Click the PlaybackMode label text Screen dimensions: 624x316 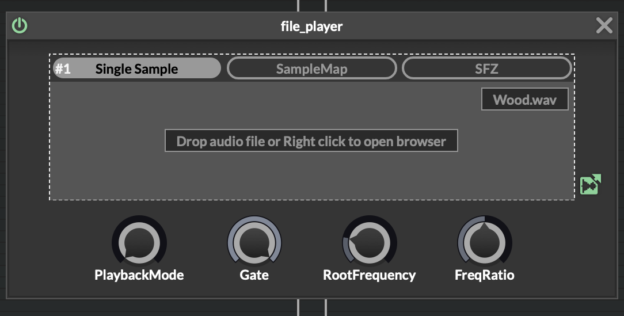[139, 275]
